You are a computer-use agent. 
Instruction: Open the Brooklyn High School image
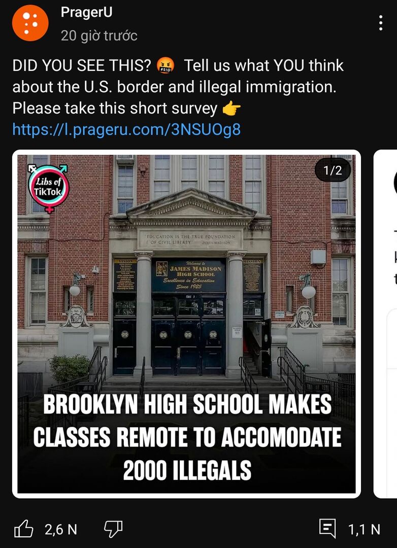(186, 324)
